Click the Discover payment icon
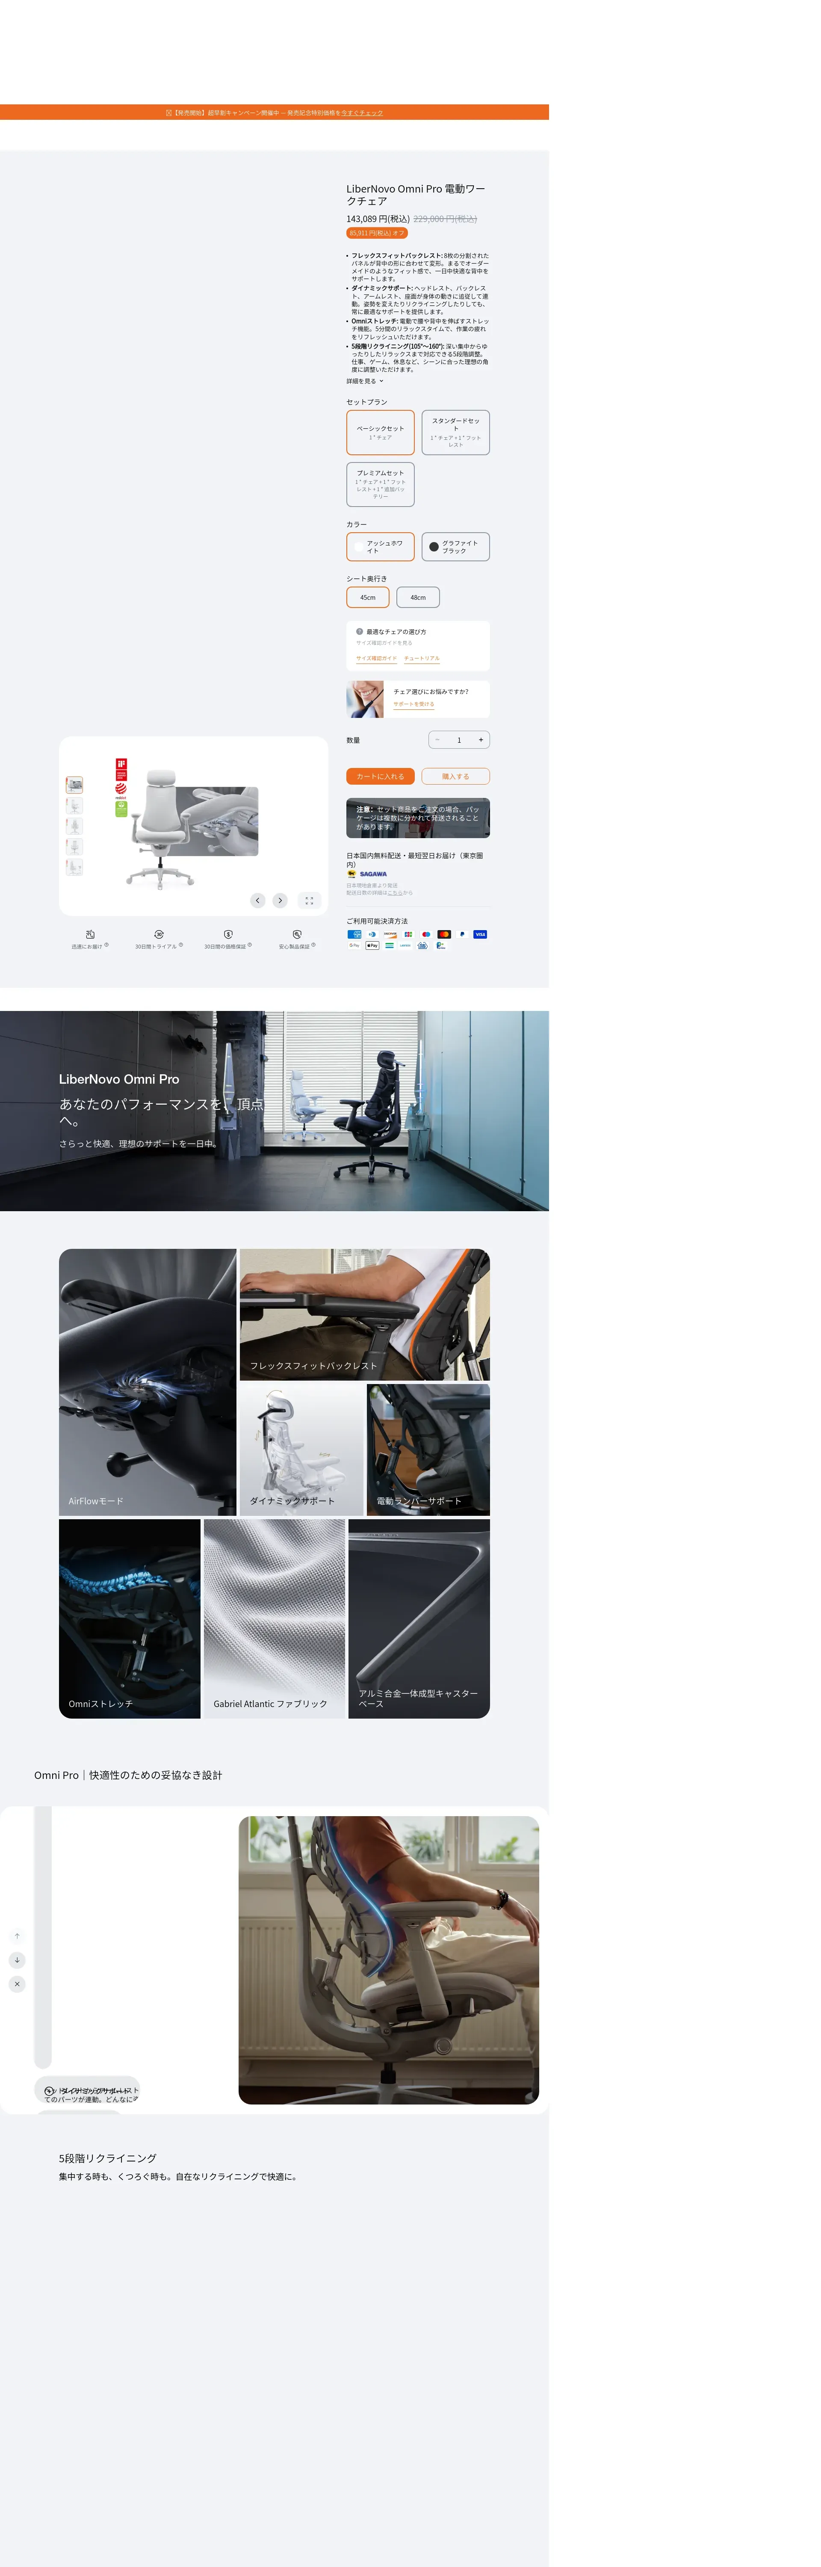 390,935
